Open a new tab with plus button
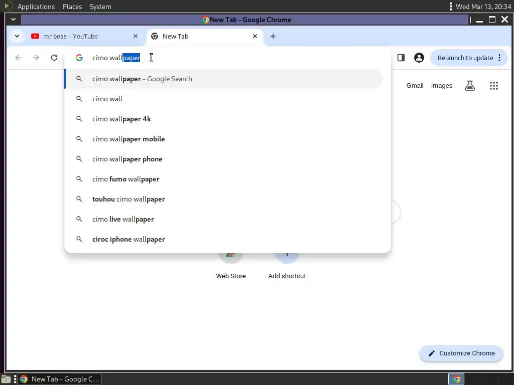 (x=273, y=36)
